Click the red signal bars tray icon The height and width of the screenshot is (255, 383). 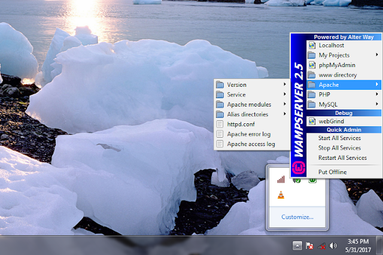click(281, 180)
